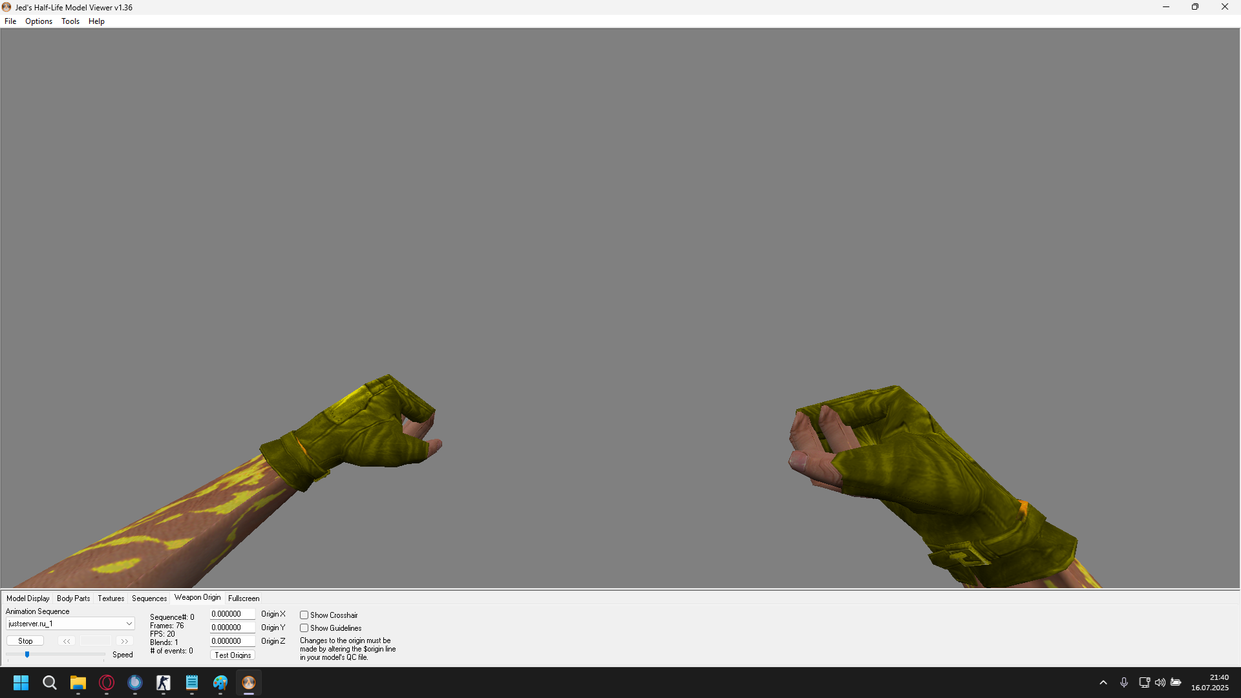
Task: Open network status tray icon
Action: tap(1144, 682)
